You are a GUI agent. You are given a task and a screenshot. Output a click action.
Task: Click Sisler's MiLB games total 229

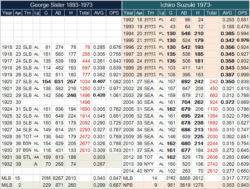46,185
